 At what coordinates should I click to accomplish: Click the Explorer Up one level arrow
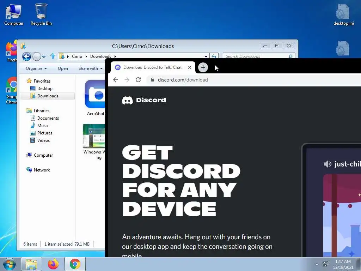[53, 56]
